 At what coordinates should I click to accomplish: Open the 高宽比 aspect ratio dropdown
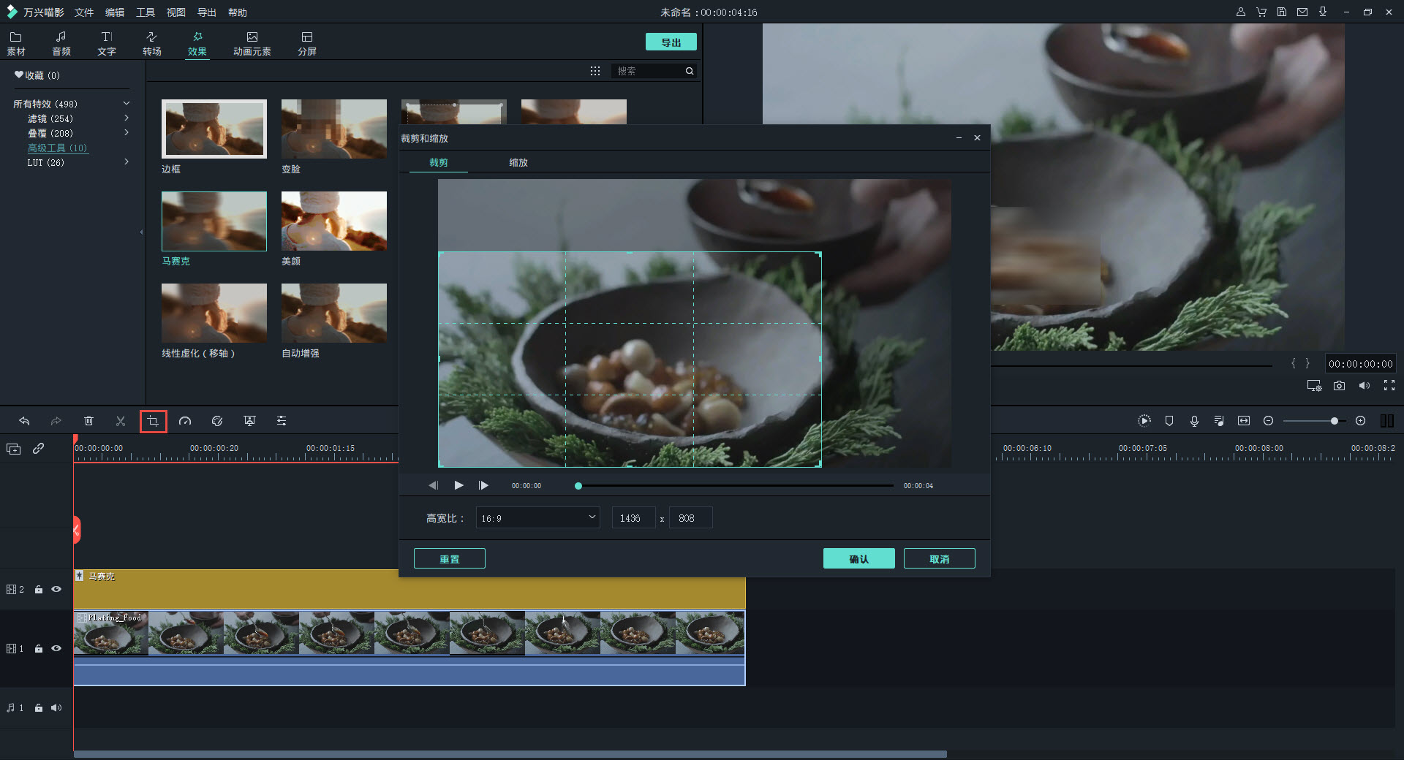pyautogui.click(x=537, y=518)
